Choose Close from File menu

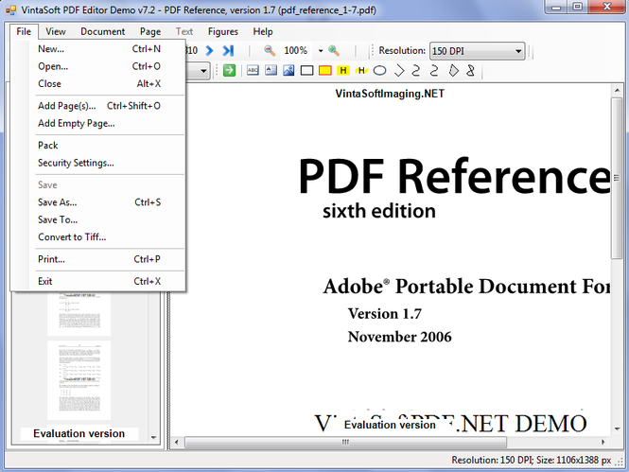point(98,83)
